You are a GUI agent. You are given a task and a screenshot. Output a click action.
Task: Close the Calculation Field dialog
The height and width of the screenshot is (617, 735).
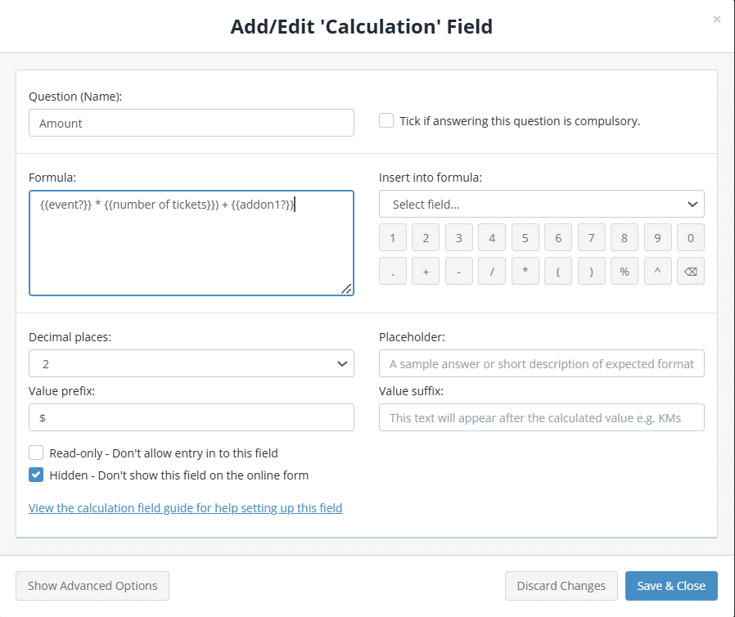click(717, 19)
